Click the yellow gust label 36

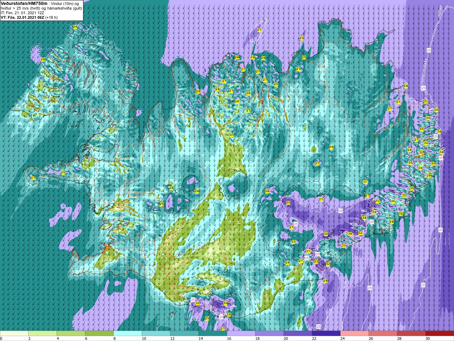click(374, 212)
